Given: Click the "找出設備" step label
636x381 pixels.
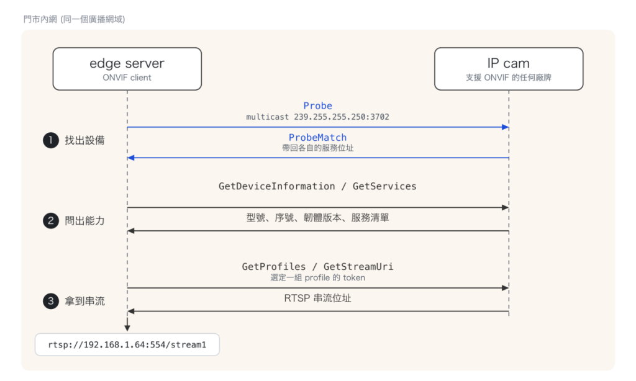Looking at the screenshot, I should tap(84, 140).
